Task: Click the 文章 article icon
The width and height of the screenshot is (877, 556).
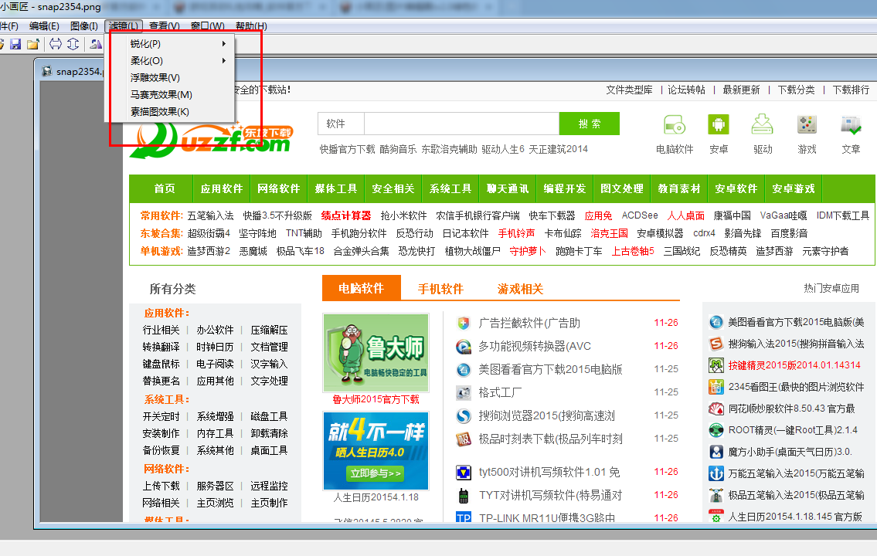Action: pyautogui.click(x=851, y=124)
